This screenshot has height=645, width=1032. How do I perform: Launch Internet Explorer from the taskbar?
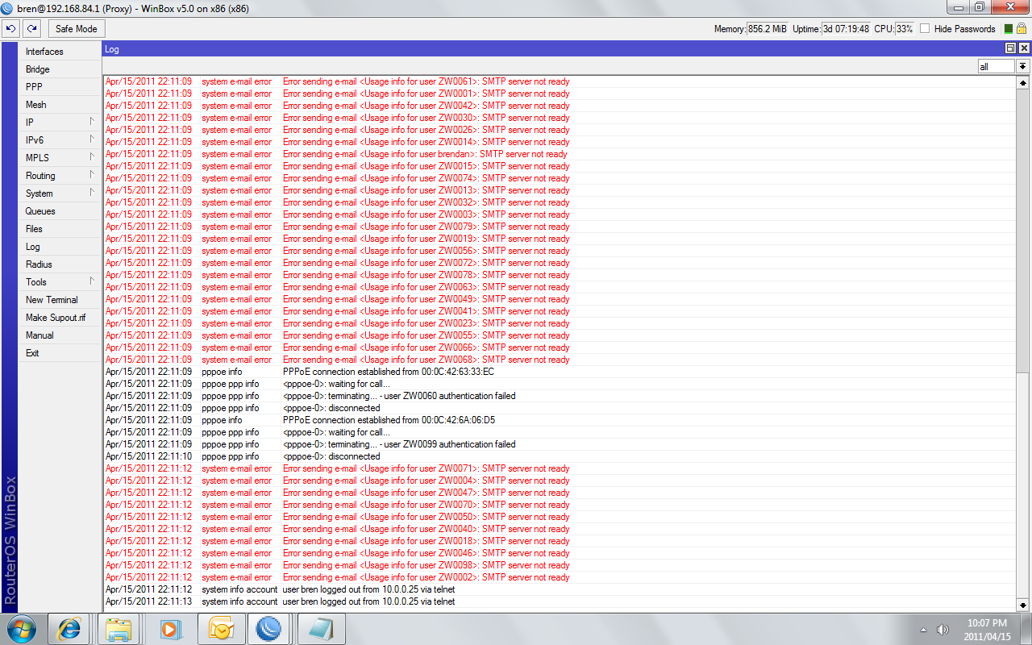pyautogui.click(x=69, y=629)
